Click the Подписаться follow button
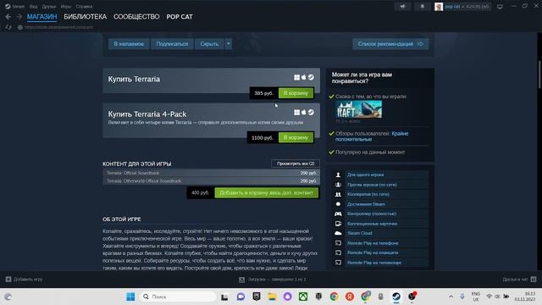The image size is (542, 305). (x=172, y=44)
